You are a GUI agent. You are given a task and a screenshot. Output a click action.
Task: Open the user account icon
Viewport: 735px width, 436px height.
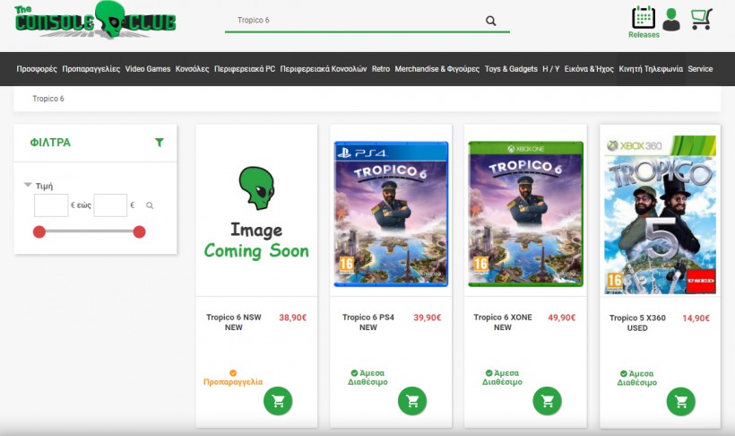click(x=671, y=19)
